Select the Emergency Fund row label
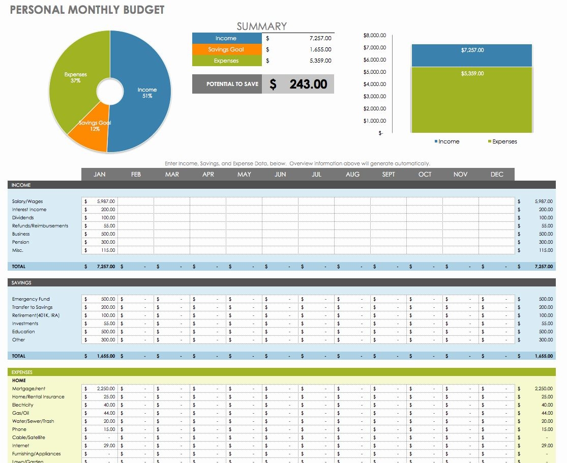This screenshot has height=463, width=567. coord(31,299)
